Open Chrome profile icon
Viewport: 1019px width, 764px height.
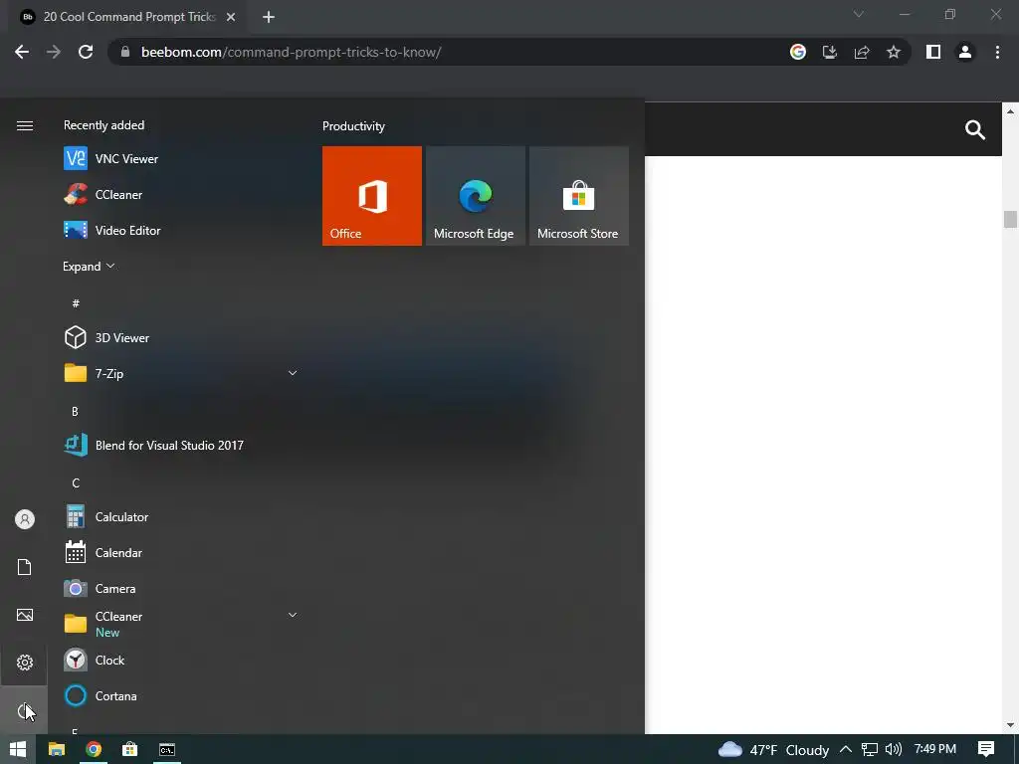pos(965,52)
